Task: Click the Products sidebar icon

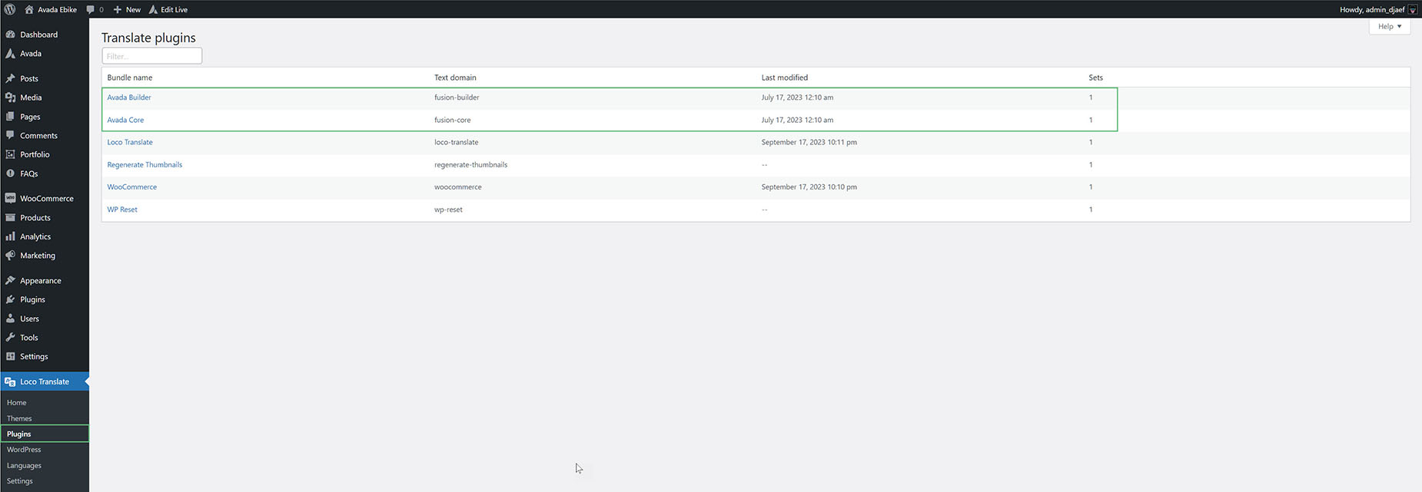Action: point(10,217)
